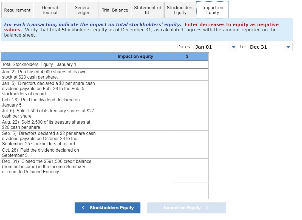
Task: Open the Dec 31 end date dropdown
Action: pos(270,47)
